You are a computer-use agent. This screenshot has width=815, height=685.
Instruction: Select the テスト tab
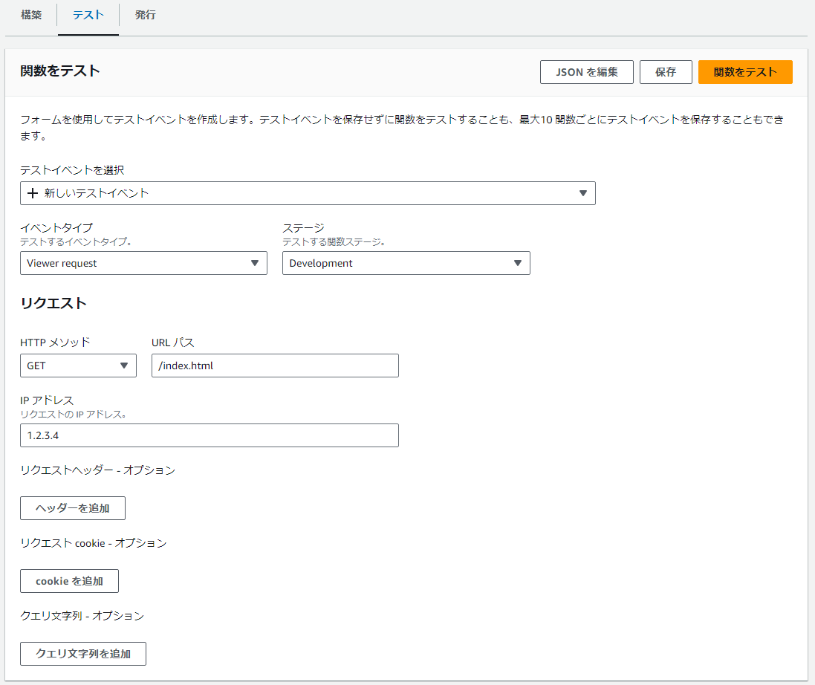[87, 15]
